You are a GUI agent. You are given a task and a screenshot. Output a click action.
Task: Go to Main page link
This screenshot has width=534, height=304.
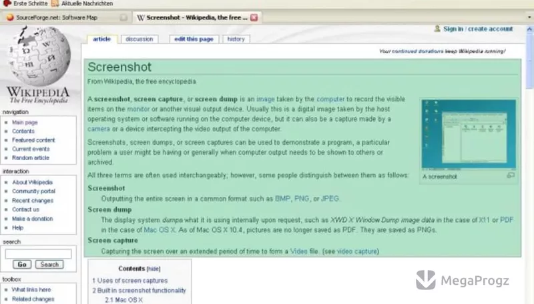pos(25,123)
